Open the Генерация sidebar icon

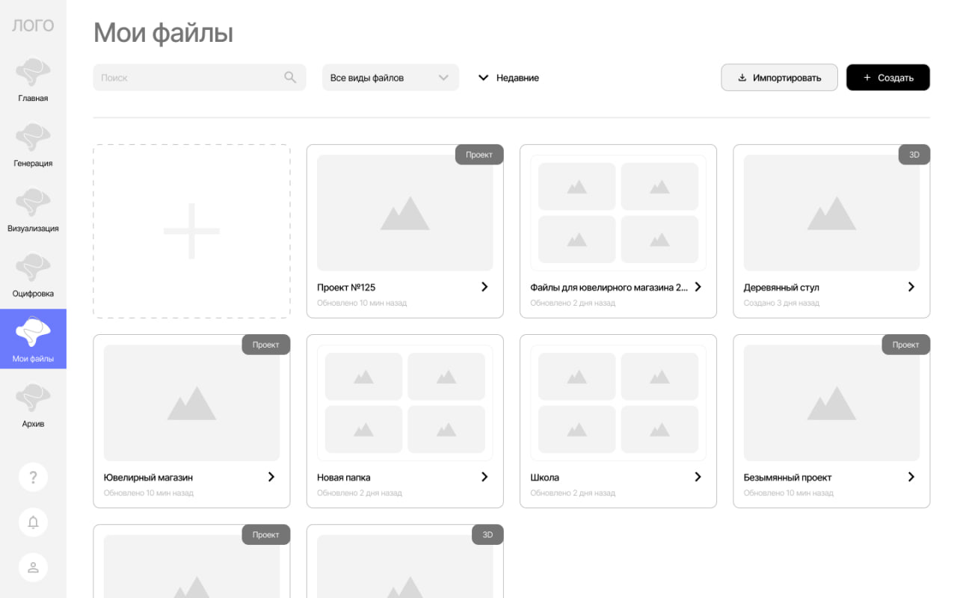(x=33, y=138)
